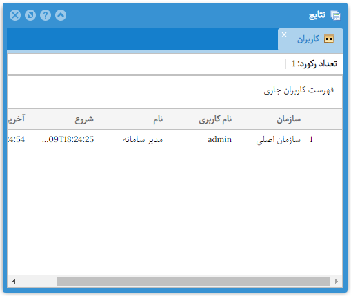Select the سازمان اصلي cell

pos(274,139)
